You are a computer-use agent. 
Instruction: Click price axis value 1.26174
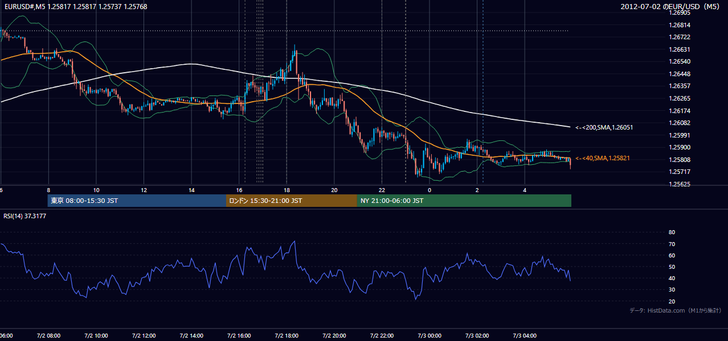(681, 111)
